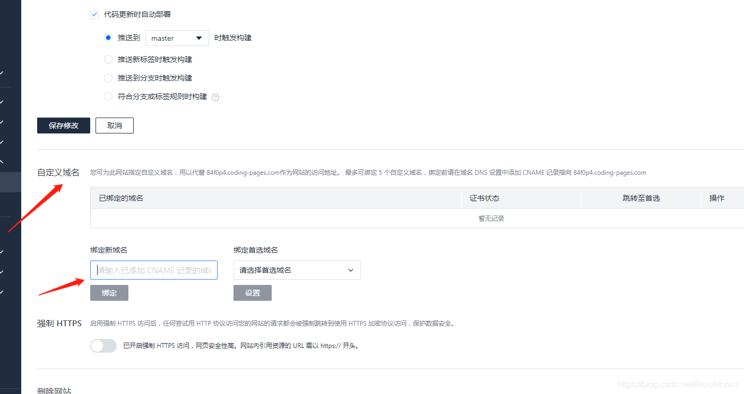Open the 请选择首选域名 dropdown
This screenshot has height=394, width=744.
point(297,270)
